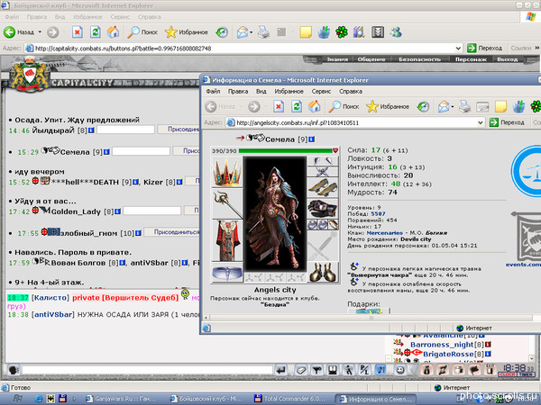Click info window address URL field
541x405 pixels.
355,122
